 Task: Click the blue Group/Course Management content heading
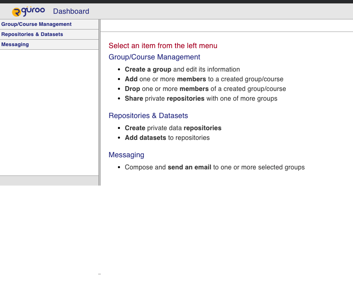pos(154,57)
